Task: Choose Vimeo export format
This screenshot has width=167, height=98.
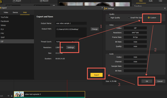Action: point(17,25)
